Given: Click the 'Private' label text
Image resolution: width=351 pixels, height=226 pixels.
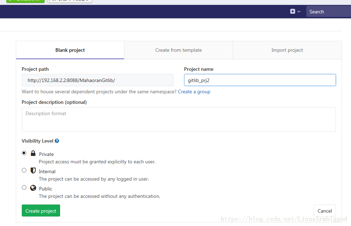Looking at the screenshot, I should coord(46,154).
